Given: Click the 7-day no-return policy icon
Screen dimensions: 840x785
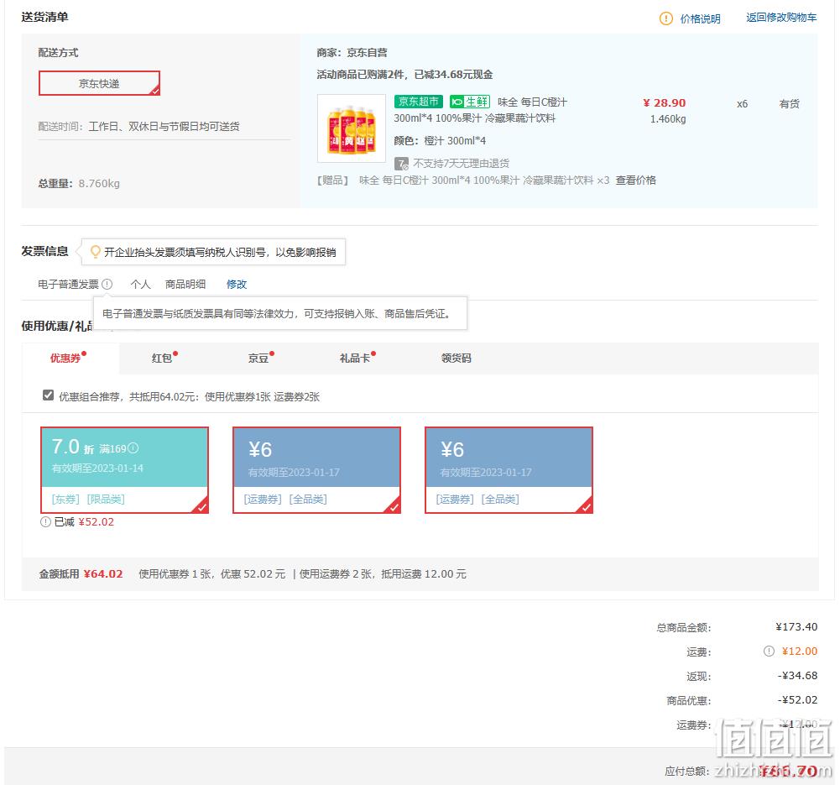Looking at the screenshot, I should [x=401, y=164].
